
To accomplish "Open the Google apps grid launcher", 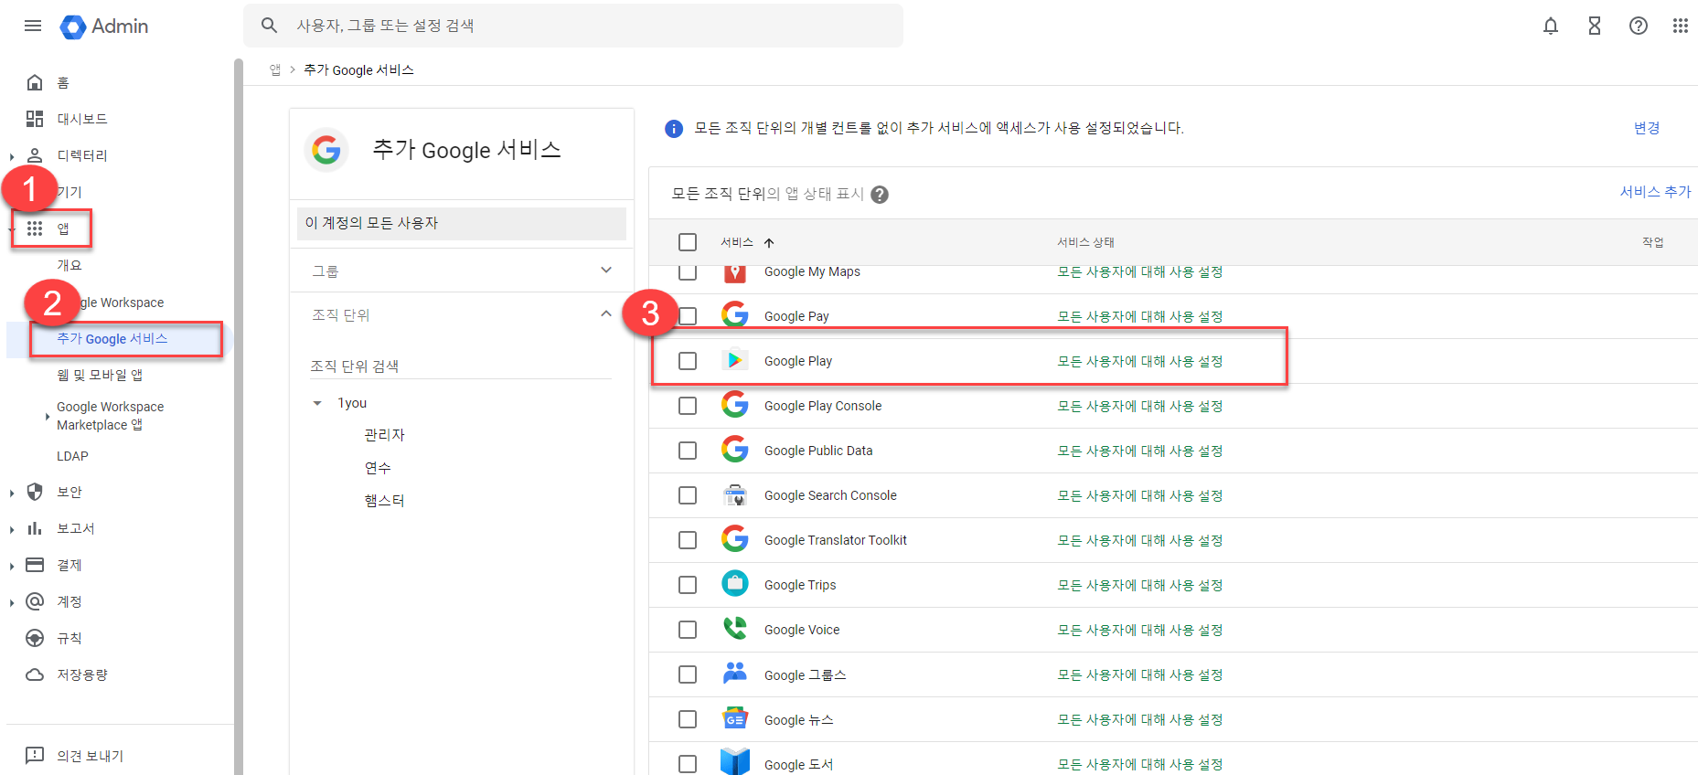I will pyautogui.click(x=1681, y=26).
